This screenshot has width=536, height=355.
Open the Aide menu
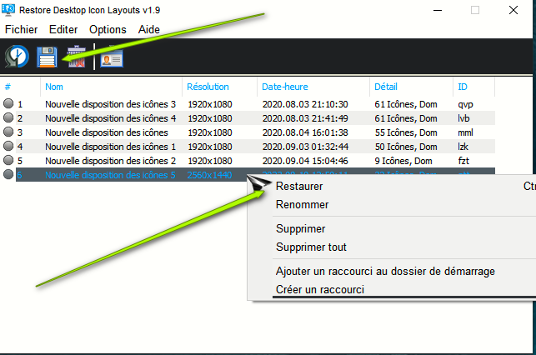(x=149, y=29)
